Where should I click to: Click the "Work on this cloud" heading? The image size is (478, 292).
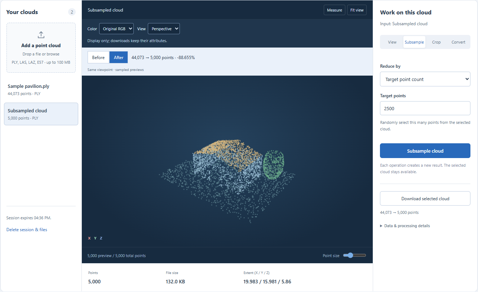coord(406,12)
